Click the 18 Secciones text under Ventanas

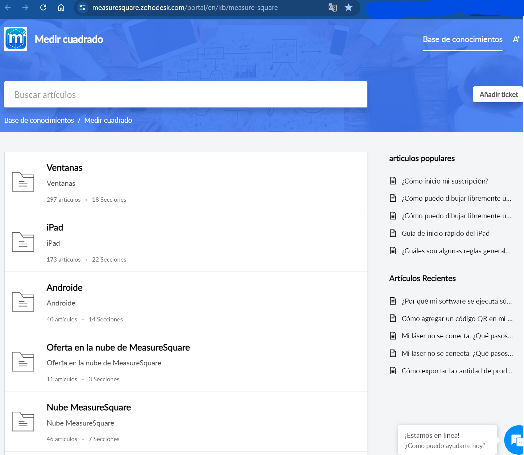(109, 199)
